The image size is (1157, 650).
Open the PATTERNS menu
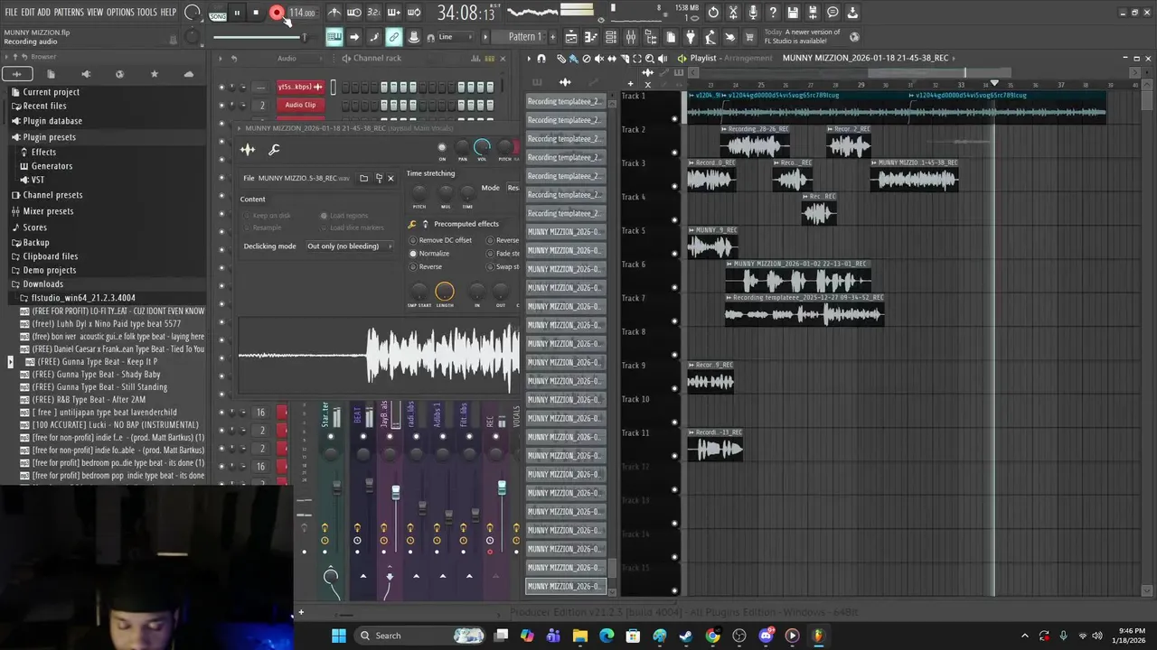[69, 13]
